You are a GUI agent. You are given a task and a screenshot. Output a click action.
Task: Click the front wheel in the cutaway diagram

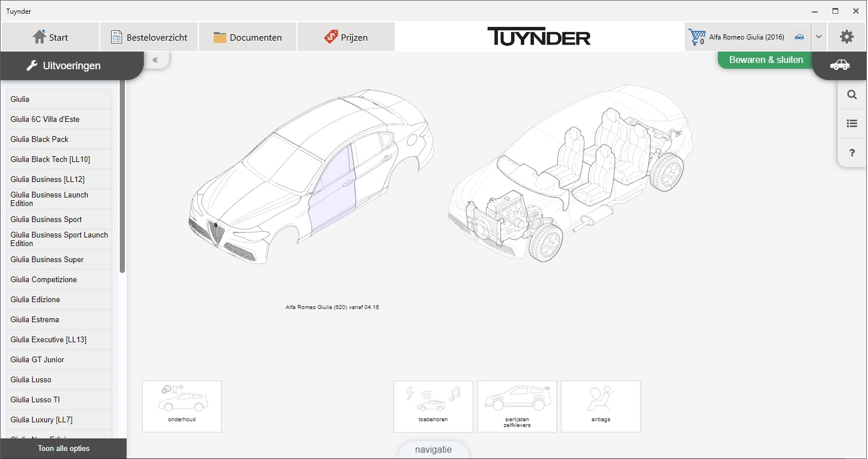[545, 242]
